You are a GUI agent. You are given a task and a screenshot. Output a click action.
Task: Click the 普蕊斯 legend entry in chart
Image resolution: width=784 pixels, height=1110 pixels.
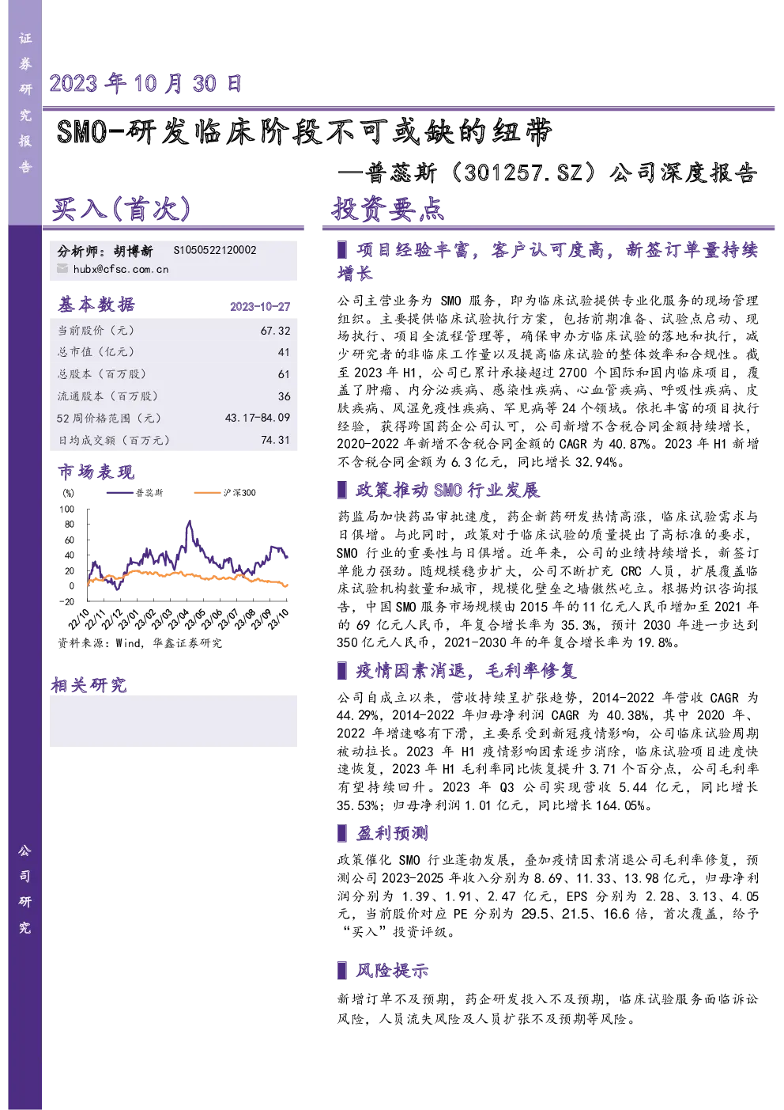click(x=135, y=493)
